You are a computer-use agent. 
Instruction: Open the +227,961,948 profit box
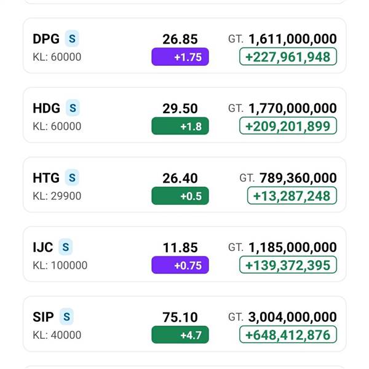[x=288, y=57]
